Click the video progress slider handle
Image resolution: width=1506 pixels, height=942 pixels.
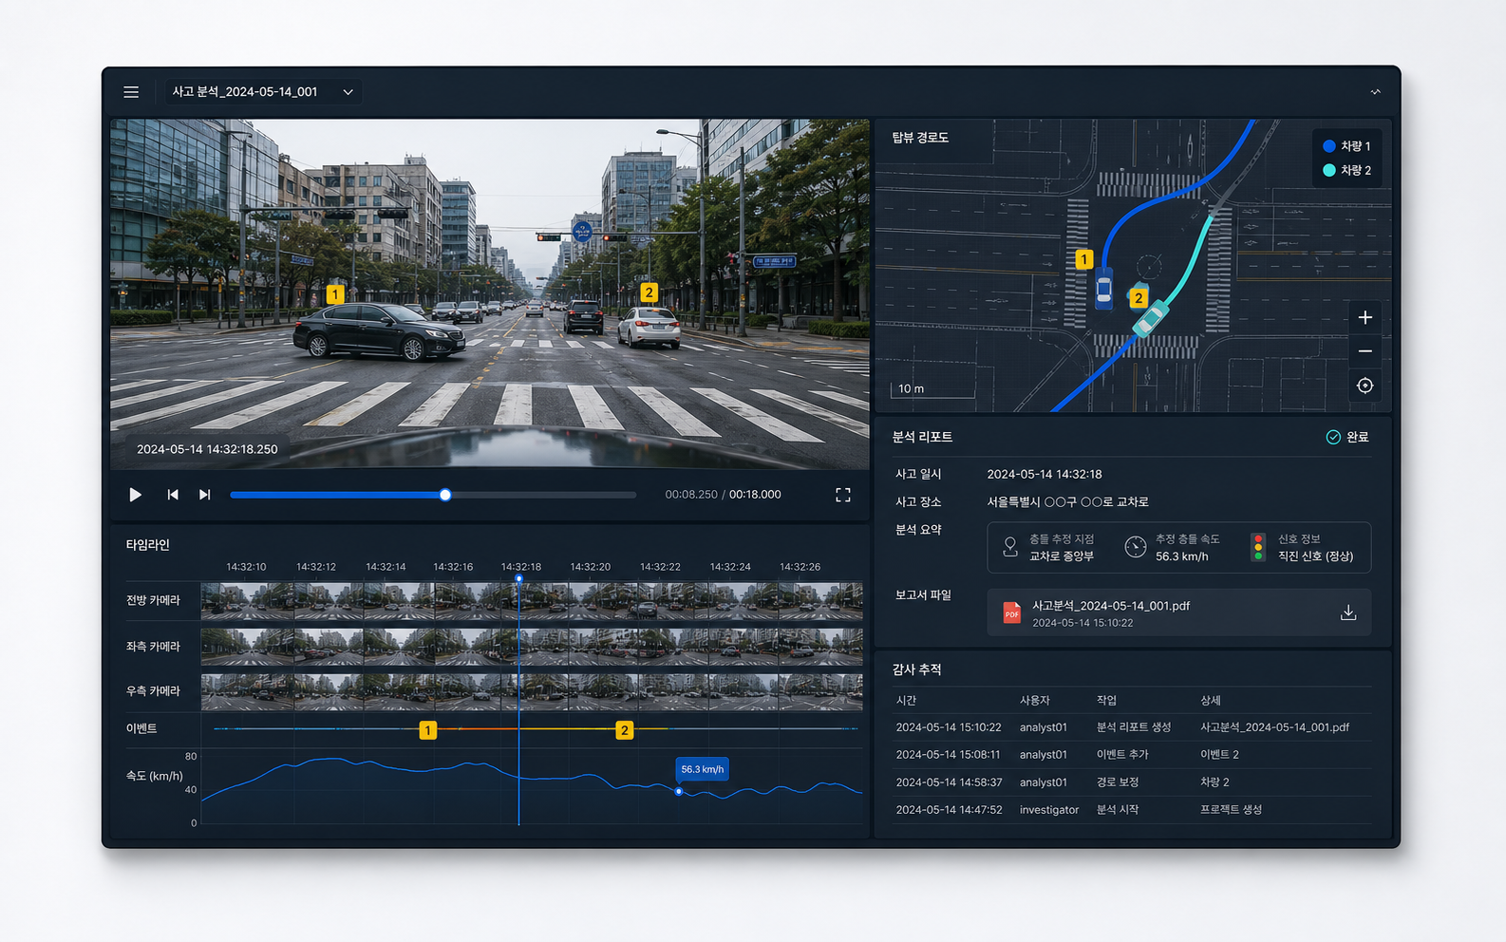click(x=445, y=495)
